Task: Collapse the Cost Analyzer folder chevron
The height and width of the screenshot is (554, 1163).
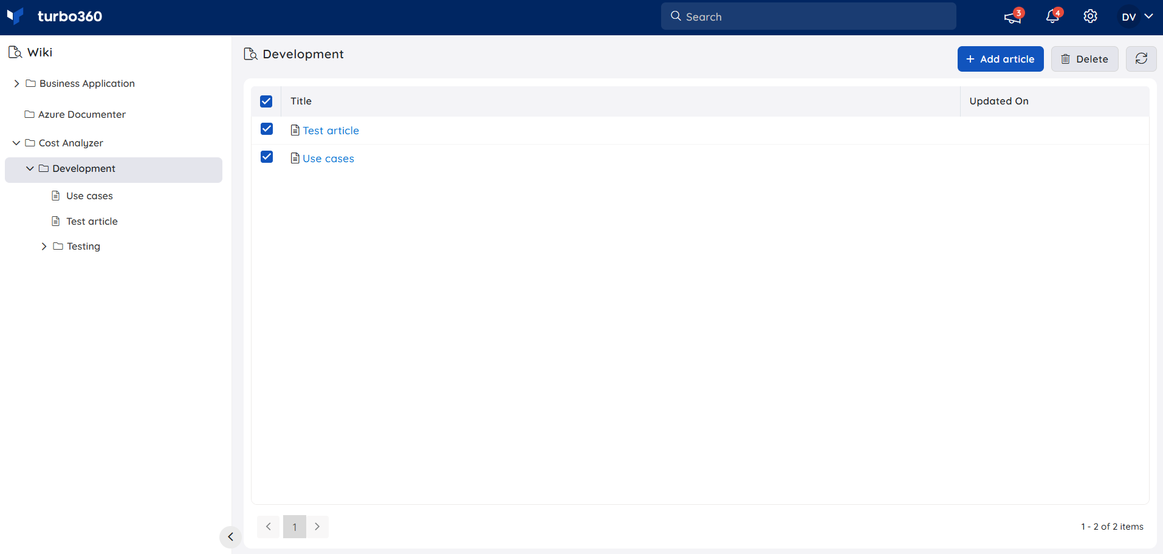Action: (x=16, y=143)
